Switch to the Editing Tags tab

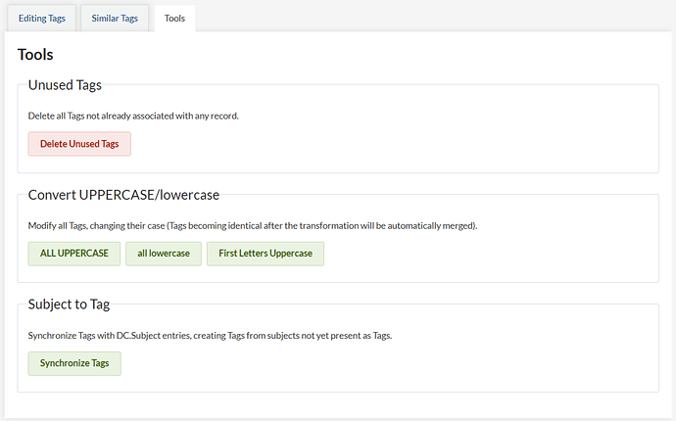(x=41, y=19)
